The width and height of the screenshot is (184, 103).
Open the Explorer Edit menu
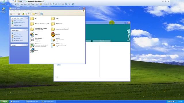[14, 11]
